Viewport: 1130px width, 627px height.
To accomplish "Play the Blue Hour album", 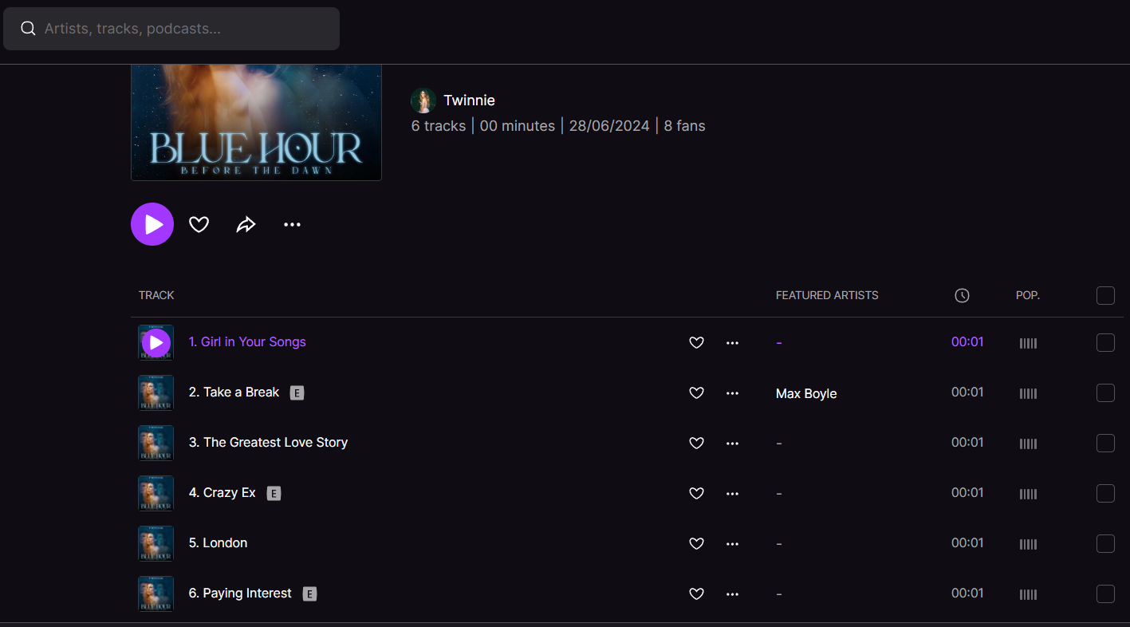I will coord(152,224).
